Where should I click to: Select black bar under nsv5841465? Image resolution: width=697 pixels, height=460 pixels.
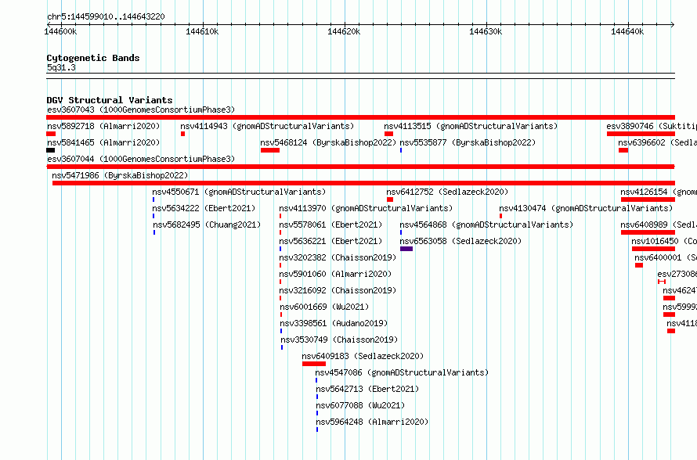tap(50, 150)
